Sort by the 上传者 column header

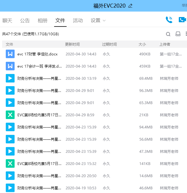[165, 44]
